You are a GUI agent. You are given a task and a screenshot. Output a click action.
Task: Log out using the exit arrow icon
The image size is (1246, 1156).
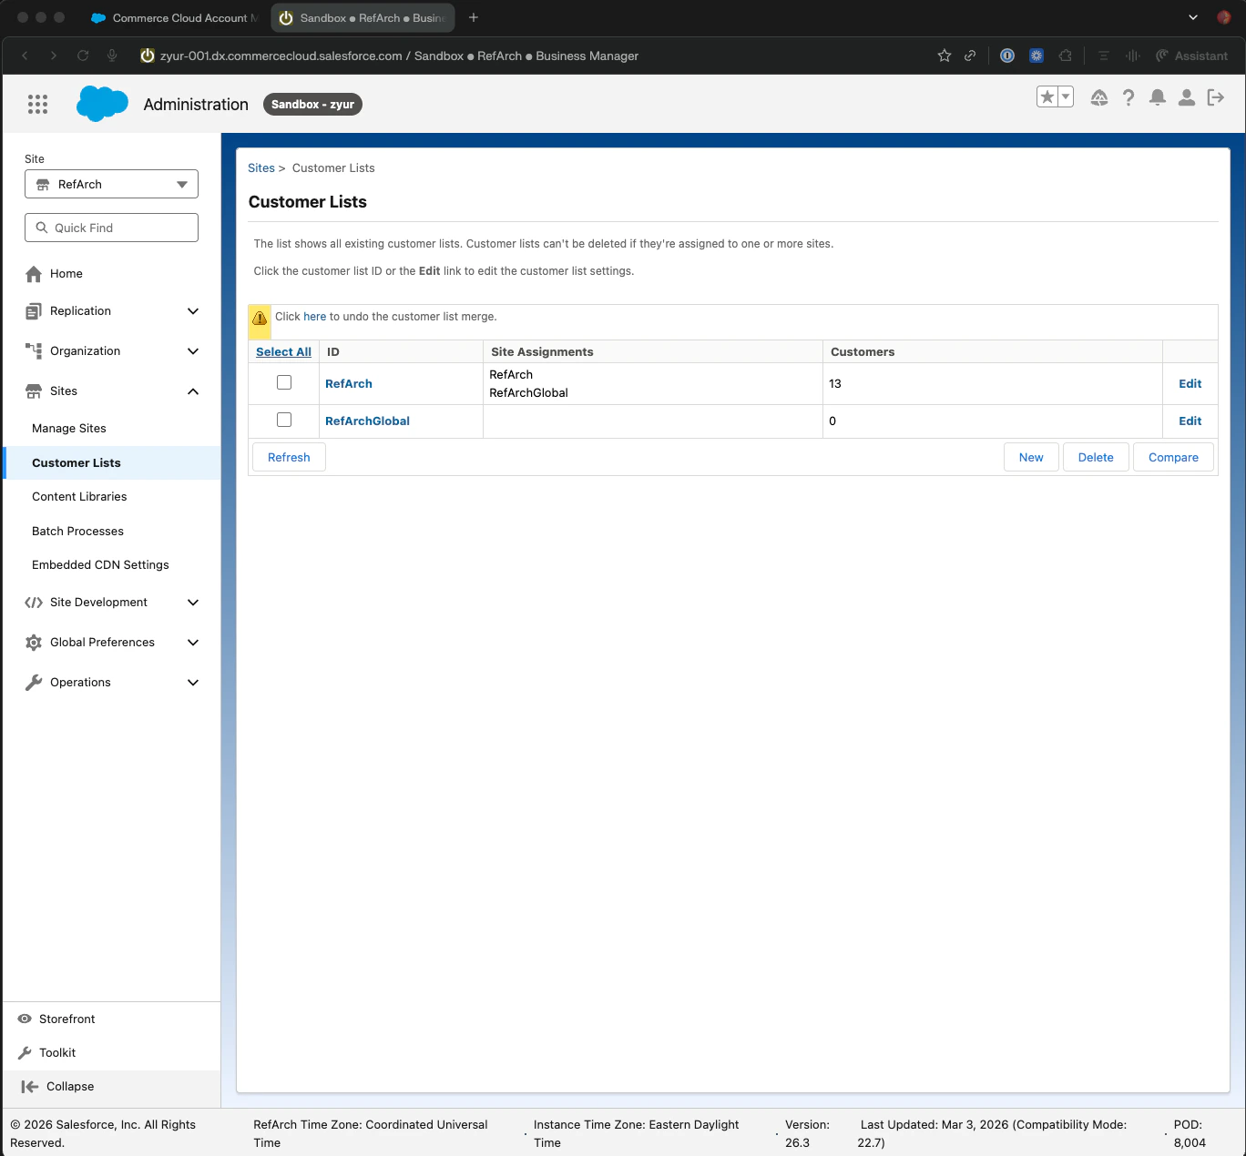pyautogui.click(x=1216, y=97)
